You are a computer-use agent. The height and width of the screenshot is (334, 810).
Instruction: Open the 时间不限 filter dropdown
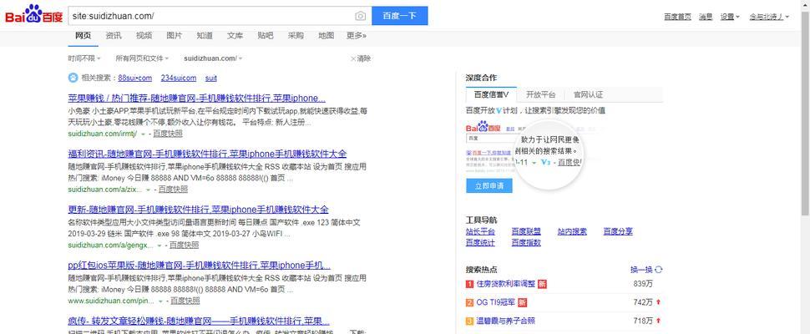point(84,58)
